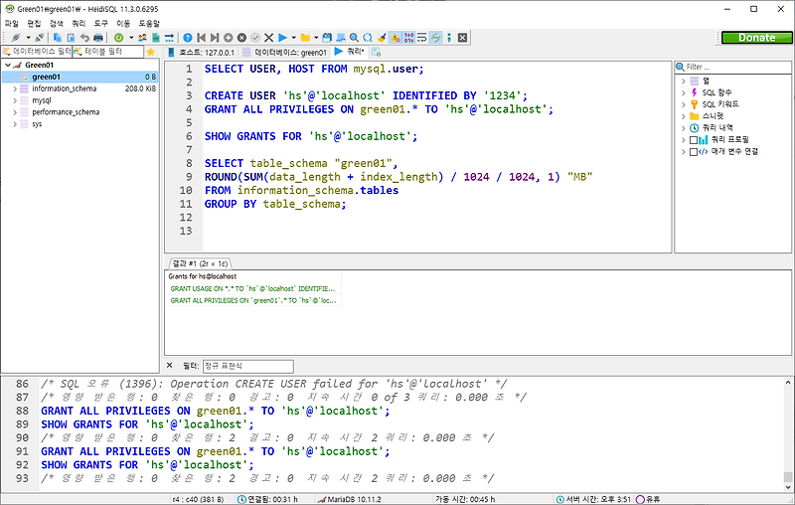This screenshot has height=505, width=795.
Task: Tick the 매개 변수 연결 checkbox
Action: coord(694,152)
